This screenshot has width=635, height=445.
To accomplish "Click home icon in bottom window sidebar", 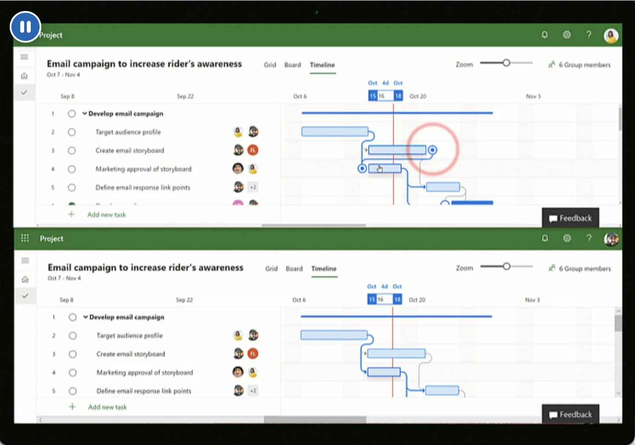I will [25, 279].
